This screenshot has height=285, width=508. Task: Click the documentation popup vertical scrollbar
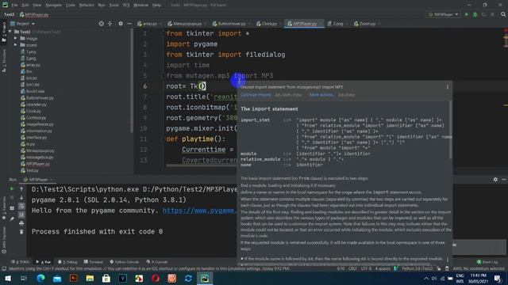pyautogui.click(x=450, y=130)
